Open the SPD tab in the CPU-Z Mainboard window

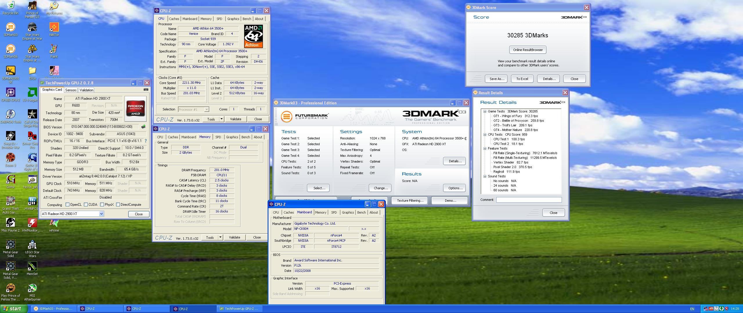334,212
